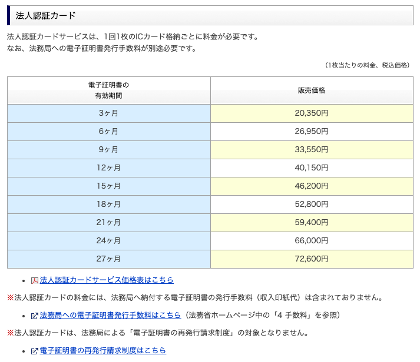Select the 18ヶ月 validity period cell
The image size is (420, 362).
108,205
